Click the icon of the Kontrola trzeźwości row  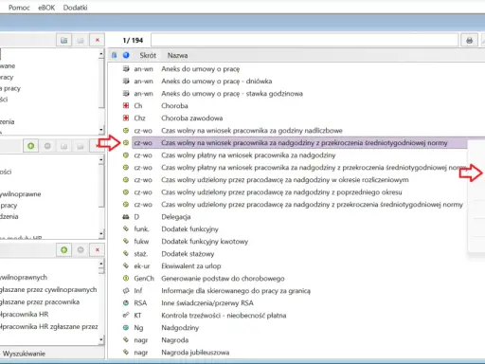click(126, 315)
